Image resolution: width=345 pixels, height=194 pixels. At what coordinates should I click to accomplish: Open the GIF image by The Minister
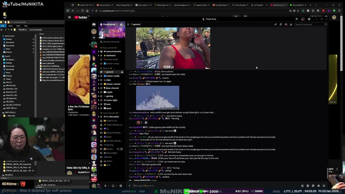point(158,98)
